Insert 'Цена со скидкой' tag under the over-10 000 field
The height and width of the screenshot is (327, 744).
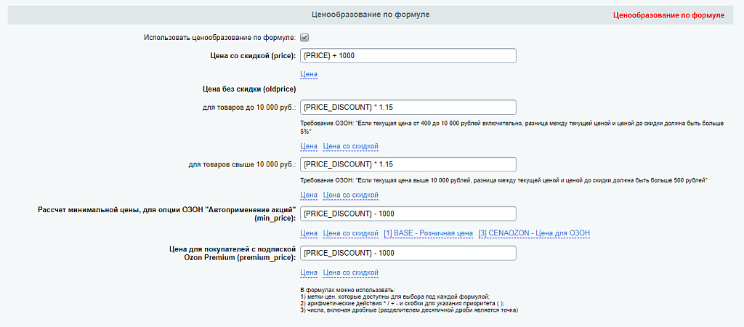click(x=350, y=195)
